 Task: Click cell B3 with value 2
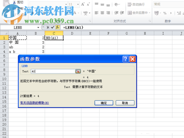tap(36, 47)
